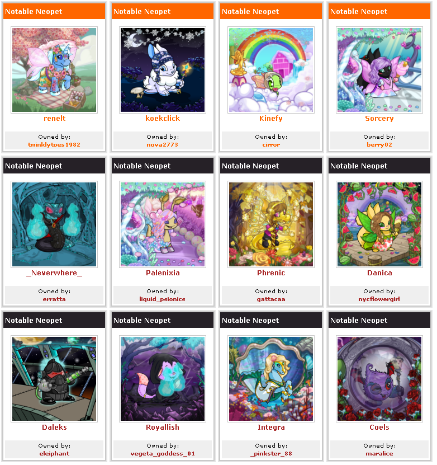Open gattacaa owner profile
Image resolution: width=437 pixels, height=465 pixels.
pyautogui.click(x=272, y=300)
